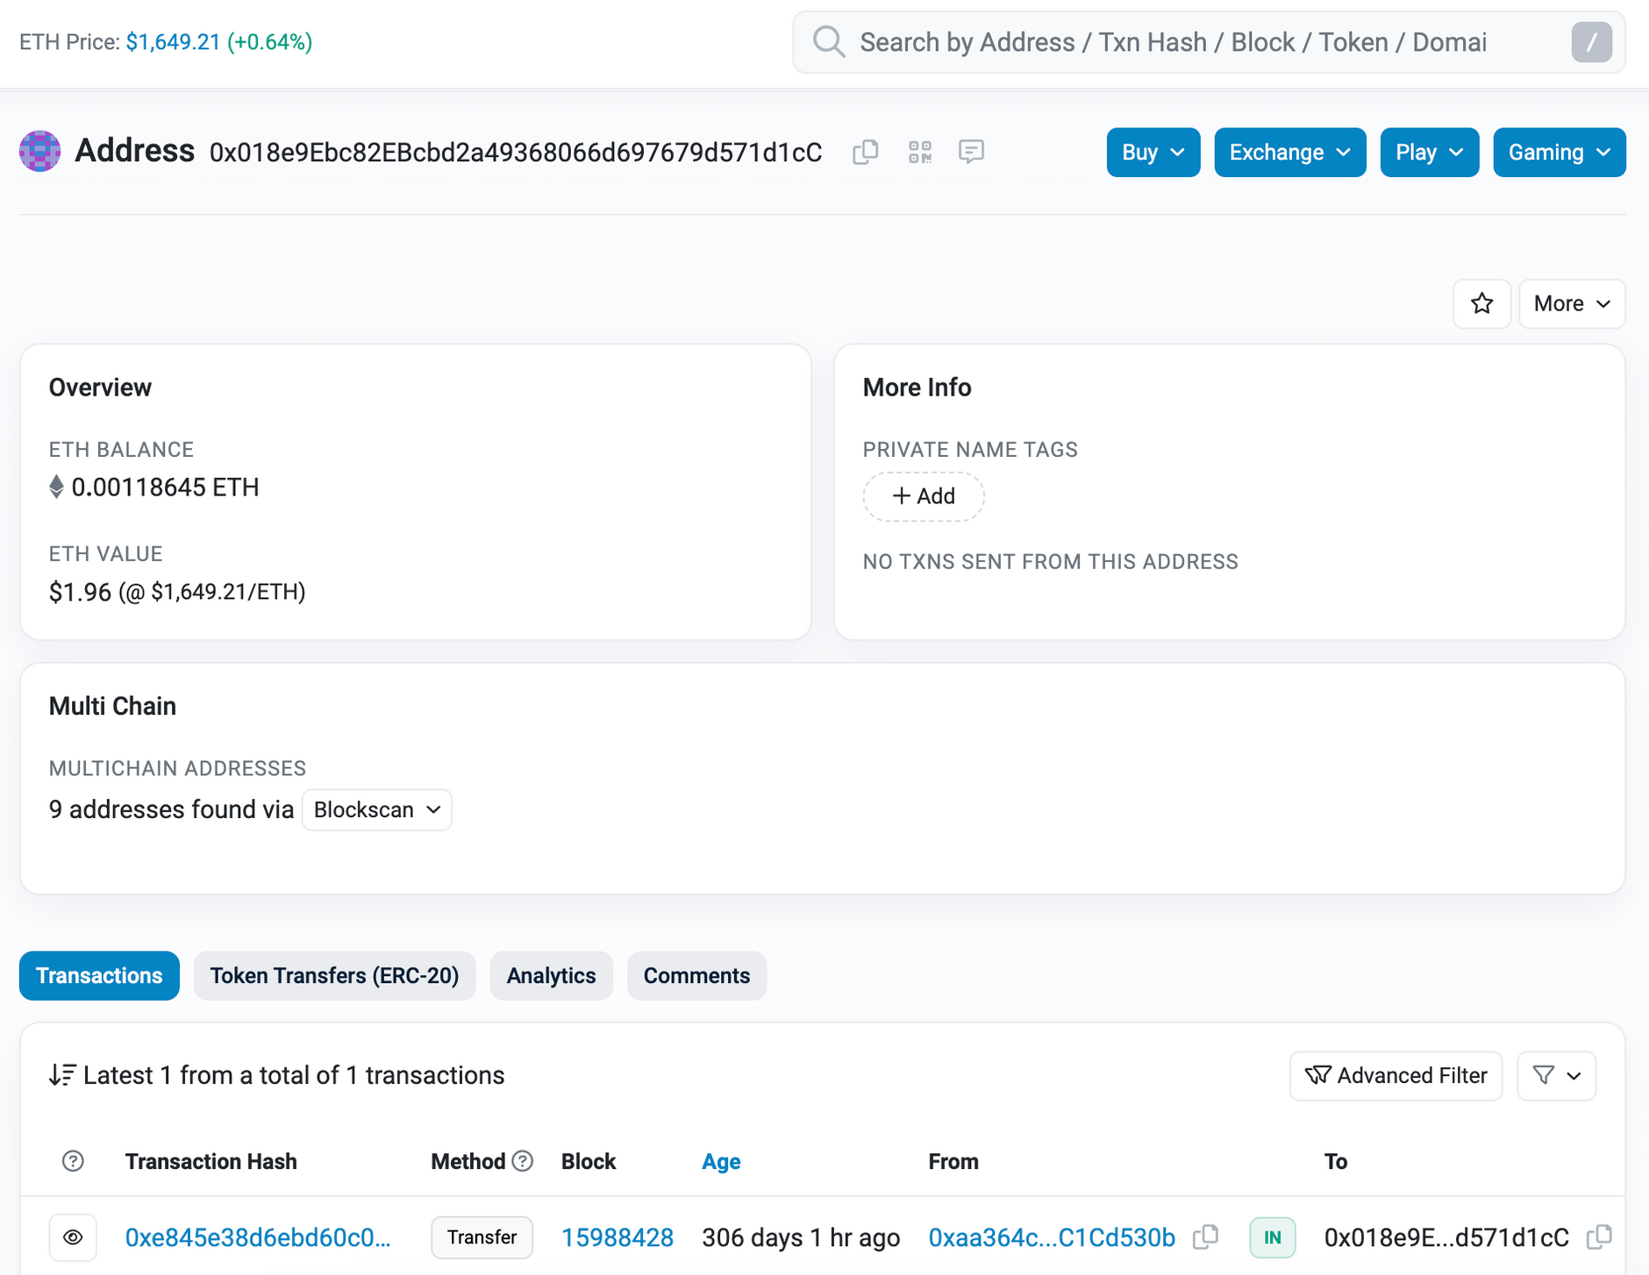Add a private name tag
The width and height of the screenshot is (1649, 1275).
pyautogui.click(x=923, y=496)
